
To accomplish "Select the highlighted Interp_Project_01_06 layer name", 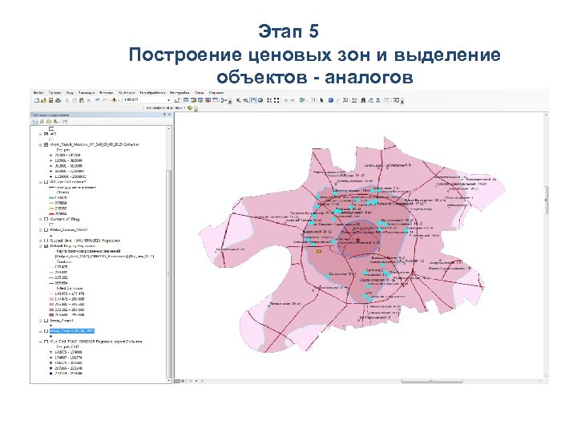I will [72, 331].
